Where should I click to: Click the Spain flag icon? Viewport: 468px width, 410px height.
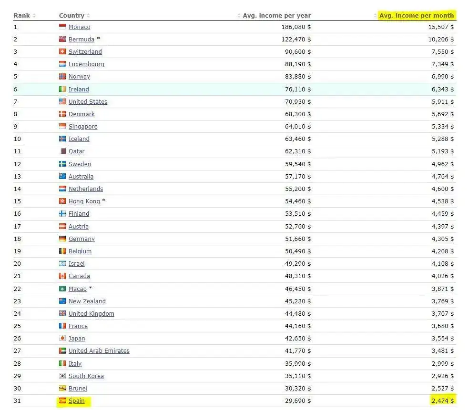point(62,401)
